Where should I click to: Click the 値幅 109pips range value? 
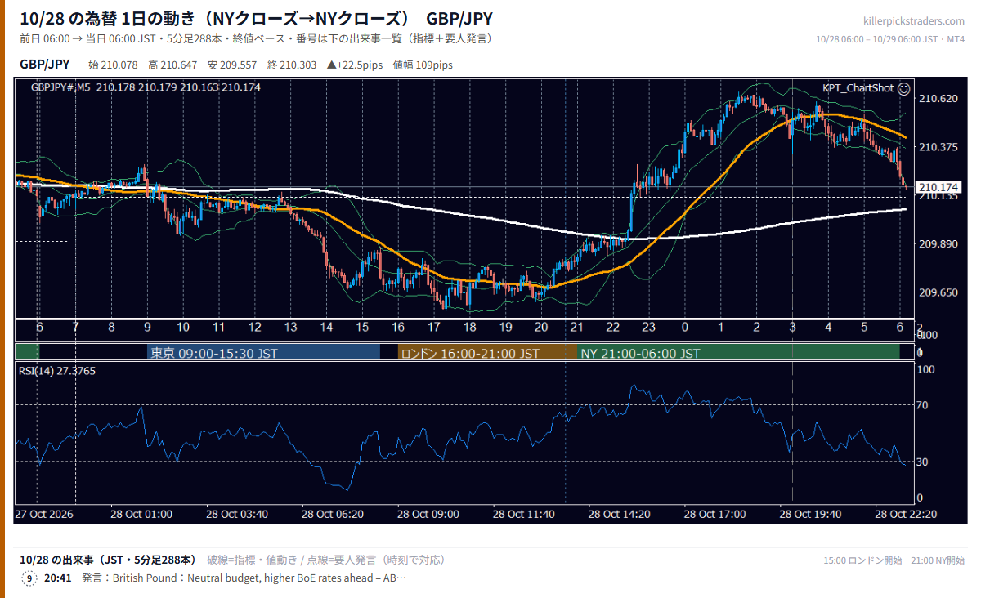pyautogui.click(x=423, y=65)
